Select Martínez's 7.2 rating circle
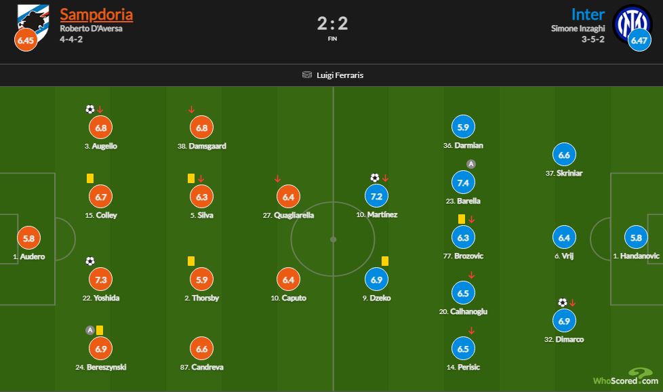 point(376,196)
